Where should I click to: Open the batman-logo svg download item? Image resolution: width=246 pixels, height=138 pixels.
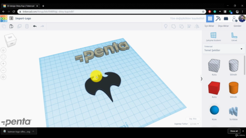pos(18,131)
